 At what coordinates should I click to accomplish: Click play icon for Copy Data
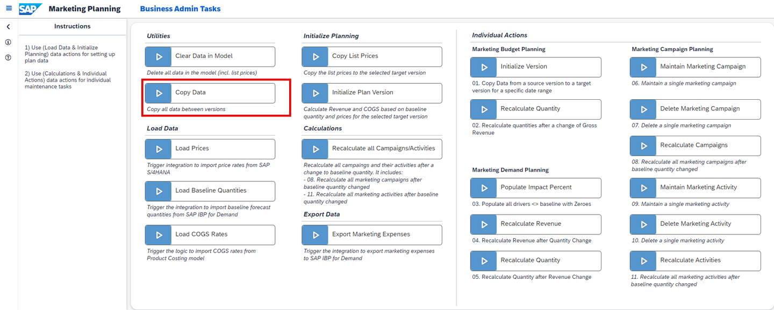(x=159, y=93)
